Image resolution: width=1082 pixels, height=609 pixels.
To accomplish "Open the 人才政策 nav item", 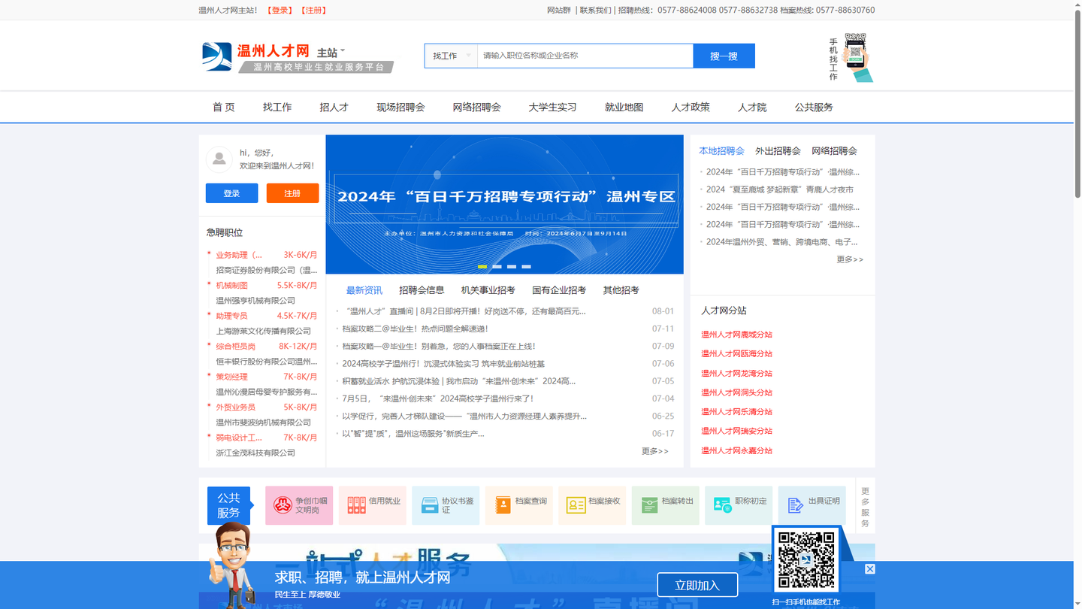I will pyautogui.click(x=691, y=108).
